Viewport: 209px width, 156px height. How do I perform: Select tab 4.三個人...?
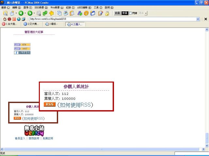click(75, 24)
